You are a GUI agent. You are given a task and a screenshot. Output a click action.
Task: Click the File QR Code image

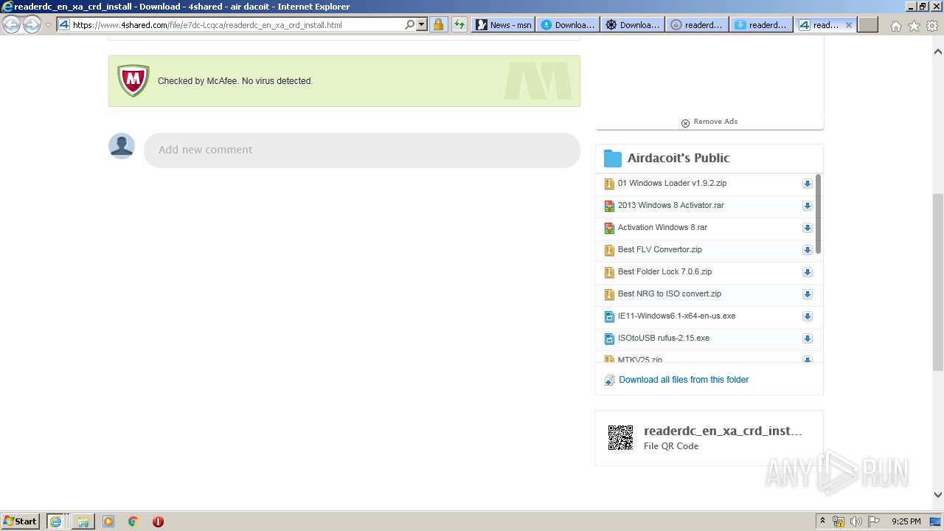click(x=620, y=437)
